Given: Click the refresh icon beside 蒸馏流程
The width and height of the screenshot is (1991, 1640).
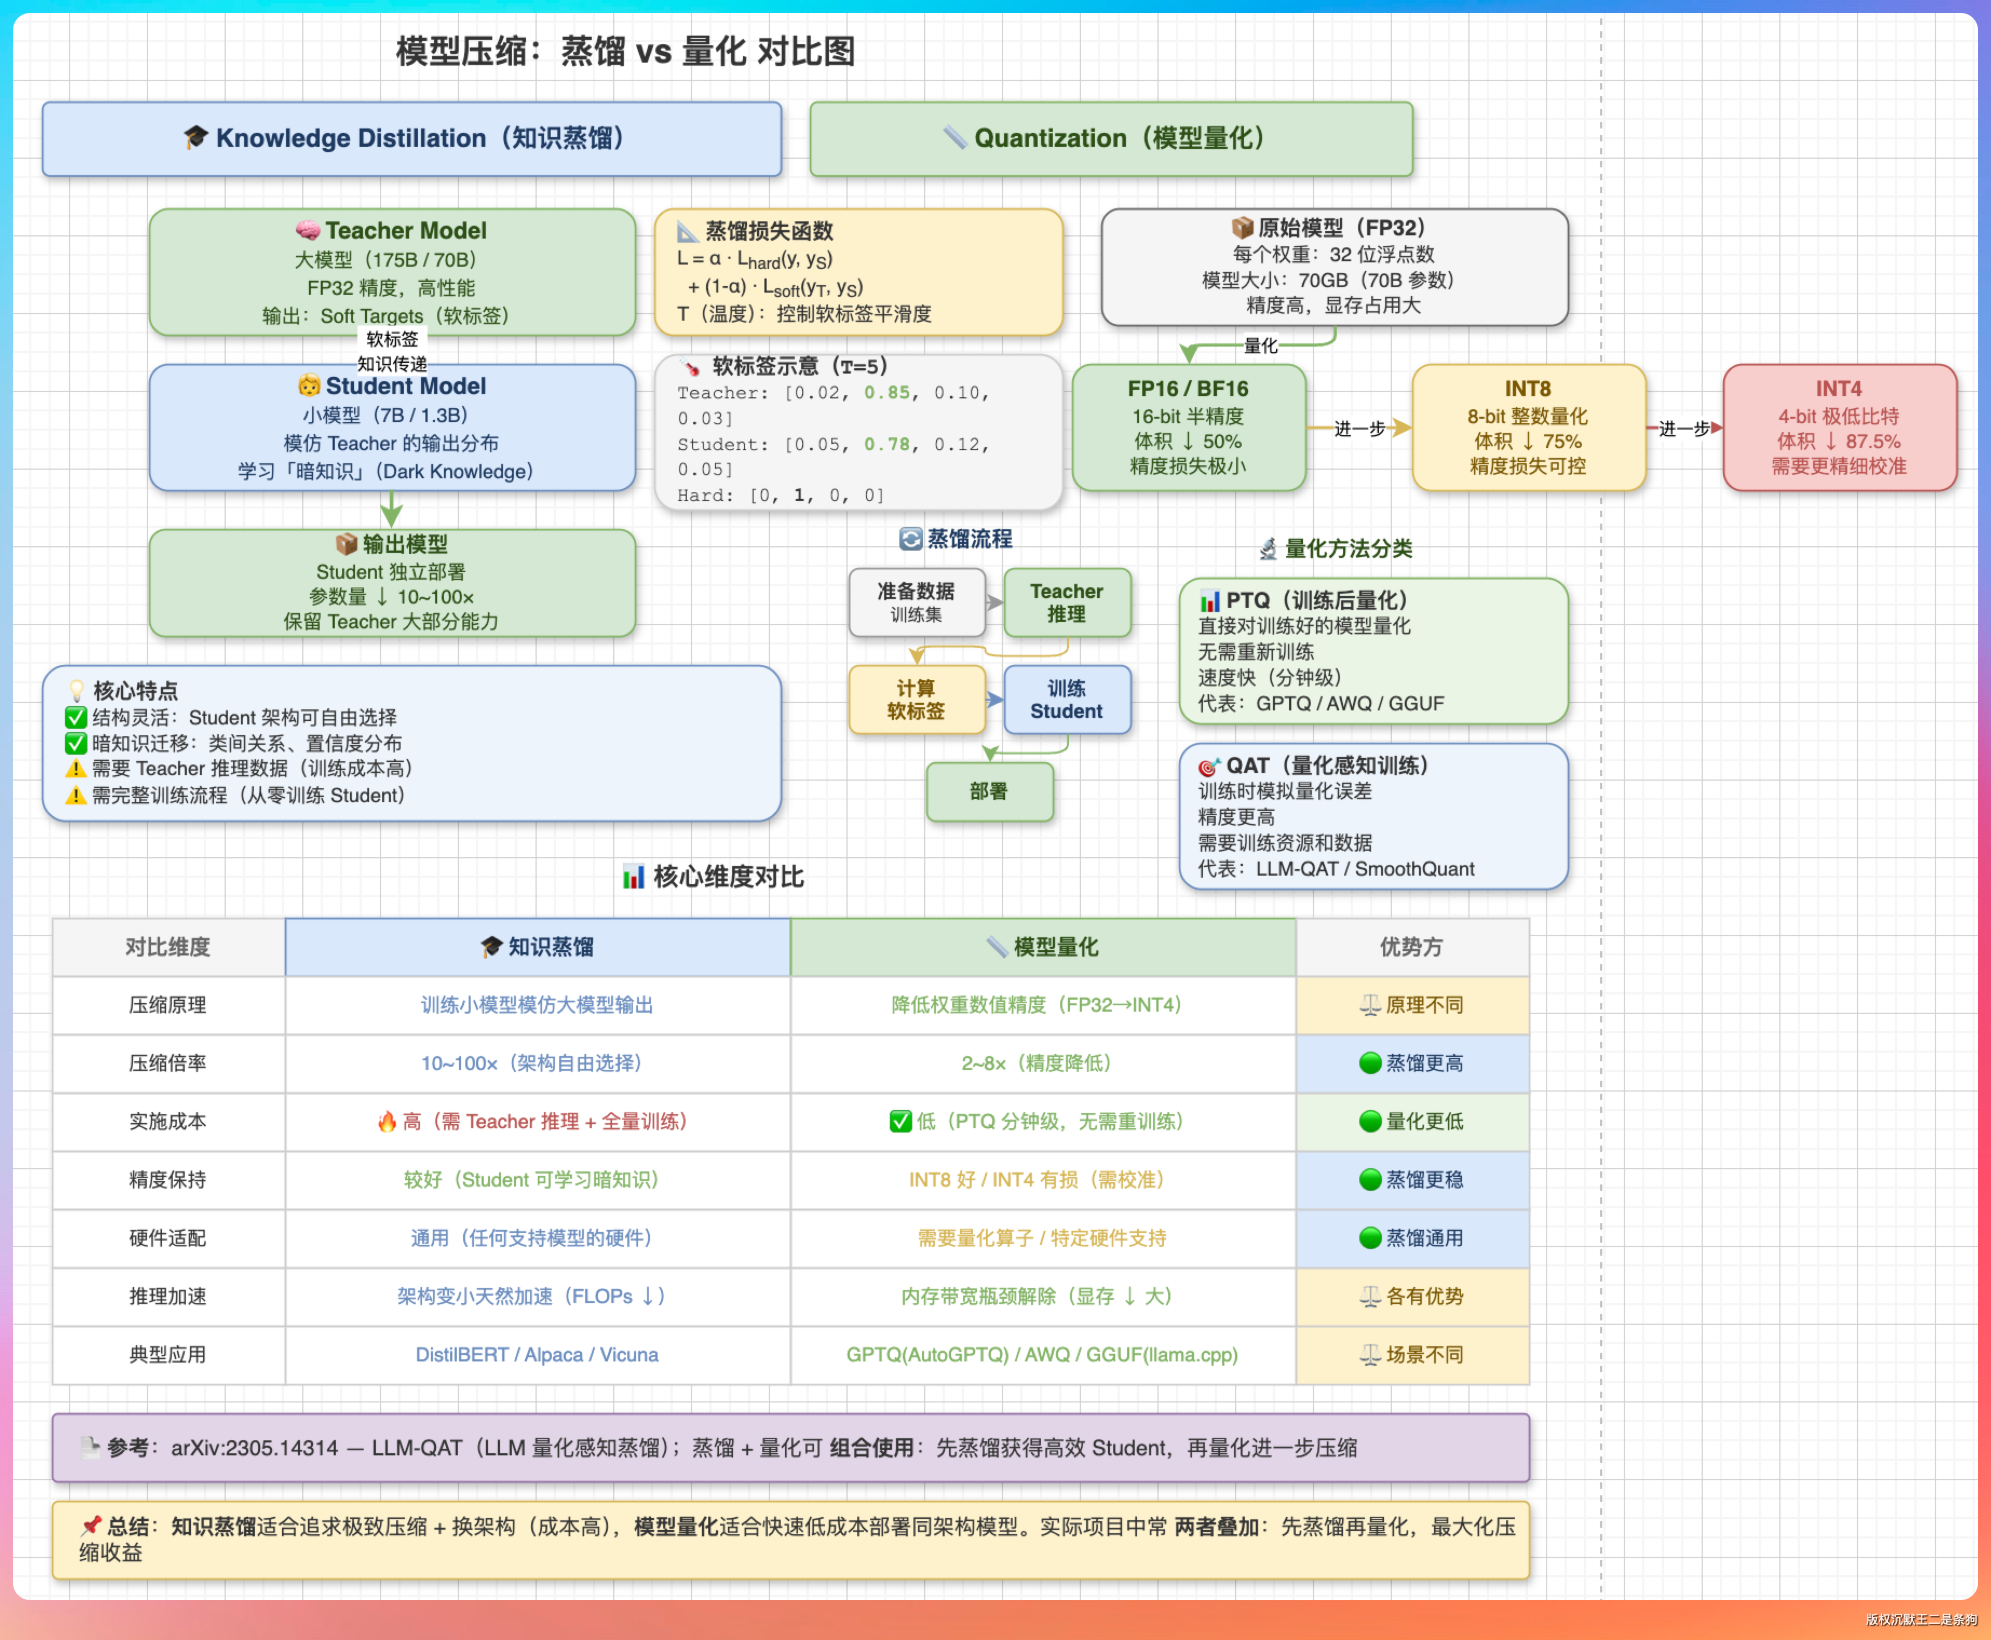Looking at the screenshot, I should 911,539.
